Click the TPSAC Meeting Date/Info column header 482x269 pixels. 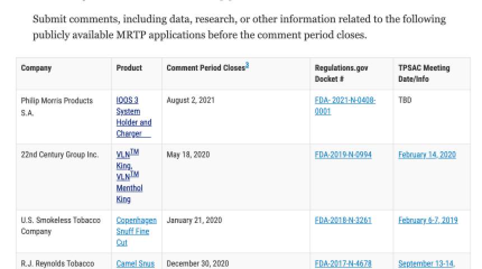424,73
